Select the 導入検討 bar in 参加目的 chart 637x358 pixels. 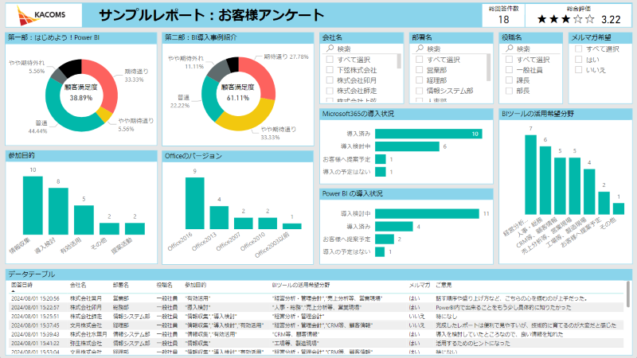coord(58,211)
